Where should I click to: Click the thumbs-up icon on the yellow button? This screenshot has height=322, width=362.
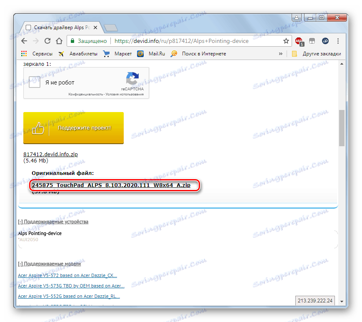coord(38,128)
